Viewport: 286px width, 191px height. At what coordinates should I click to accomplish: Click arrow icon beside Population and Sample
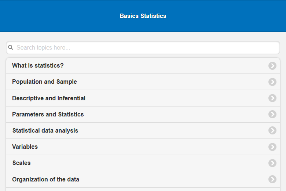pyautogui.click(x=272, y=82)
